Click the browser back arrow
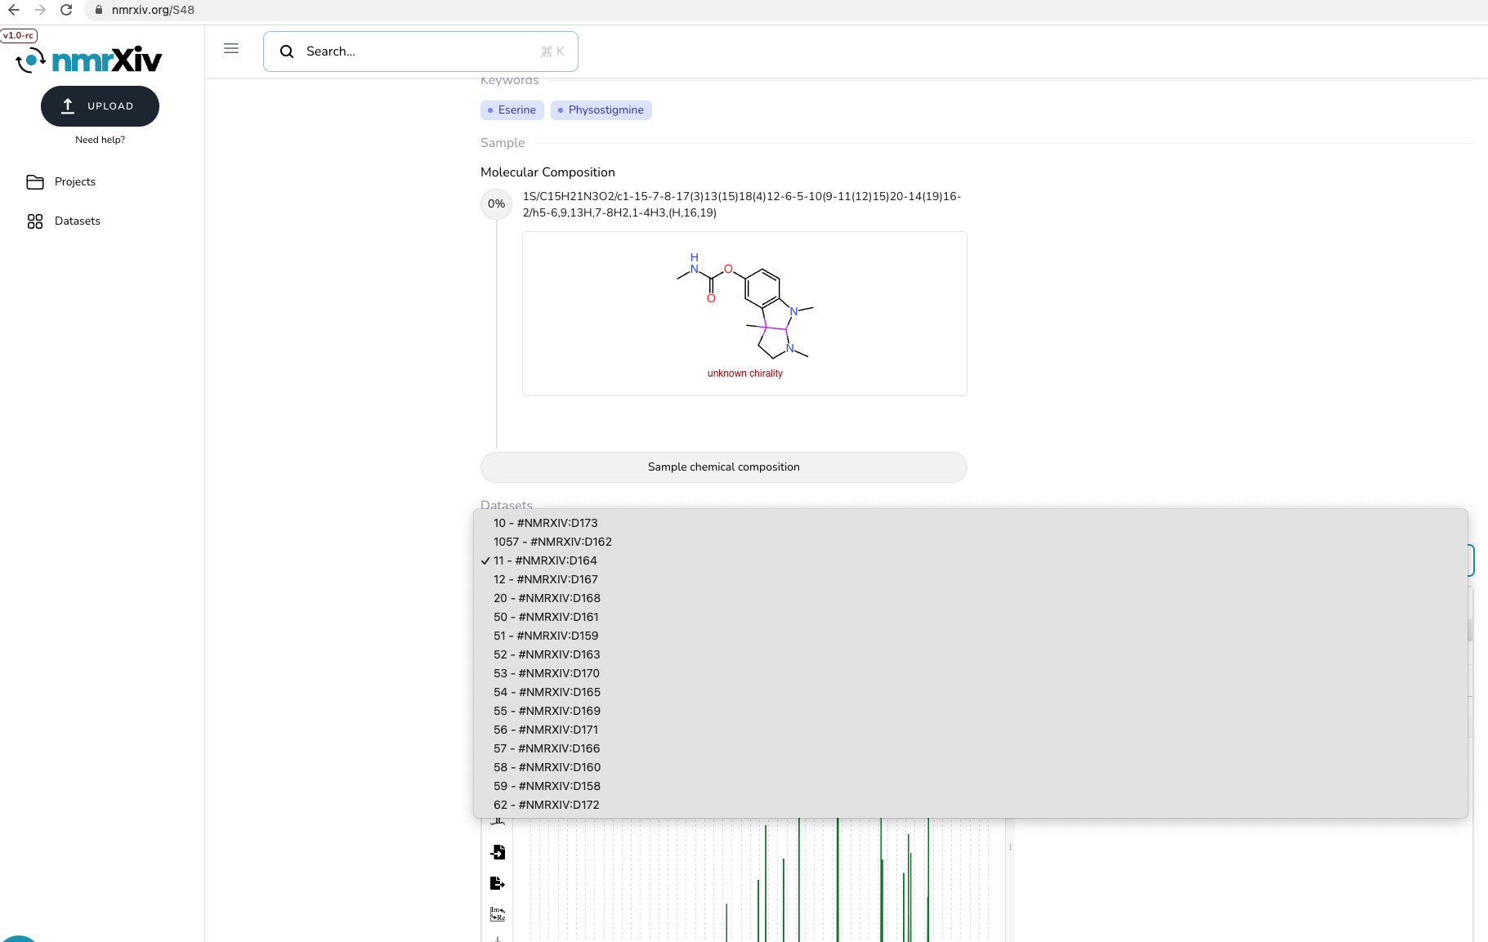The height and width of the screenshot is (942, 1488). click(13, 10)
